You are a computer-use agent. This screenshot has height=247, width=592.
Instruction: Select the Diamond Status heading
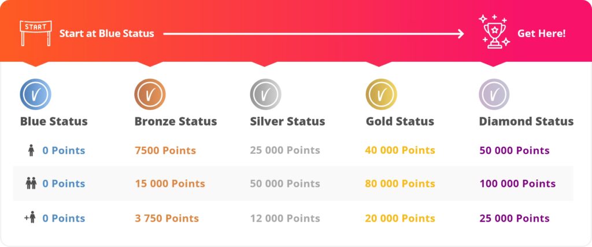point(526,121)
